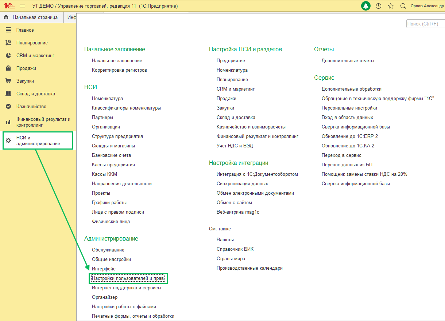Open Обмен электронными документами
This screenshot has height=321, width=445.
[x=255, y=193]
